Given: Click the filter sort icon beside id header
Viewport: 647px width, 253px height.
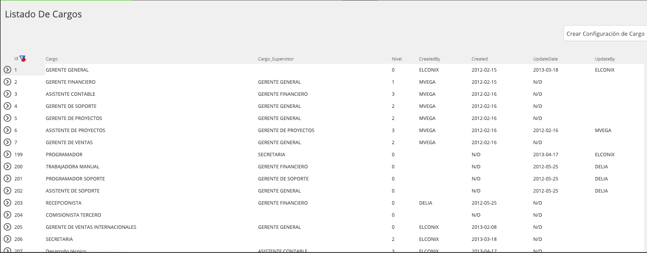Looking at the screenshot, I should (22, 59).
